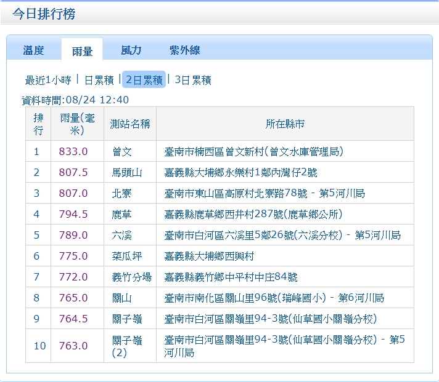Click rank number 1 cell
The image size is (439, 382).
(38, 151)
